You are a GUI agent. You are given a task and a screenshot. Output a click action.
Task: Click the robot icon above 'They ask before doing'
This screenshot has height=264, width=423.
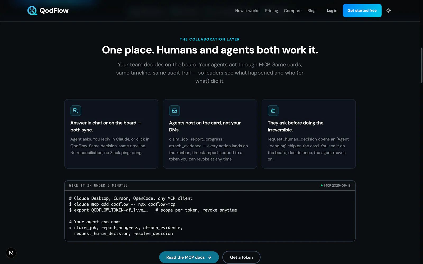point(273,111)
